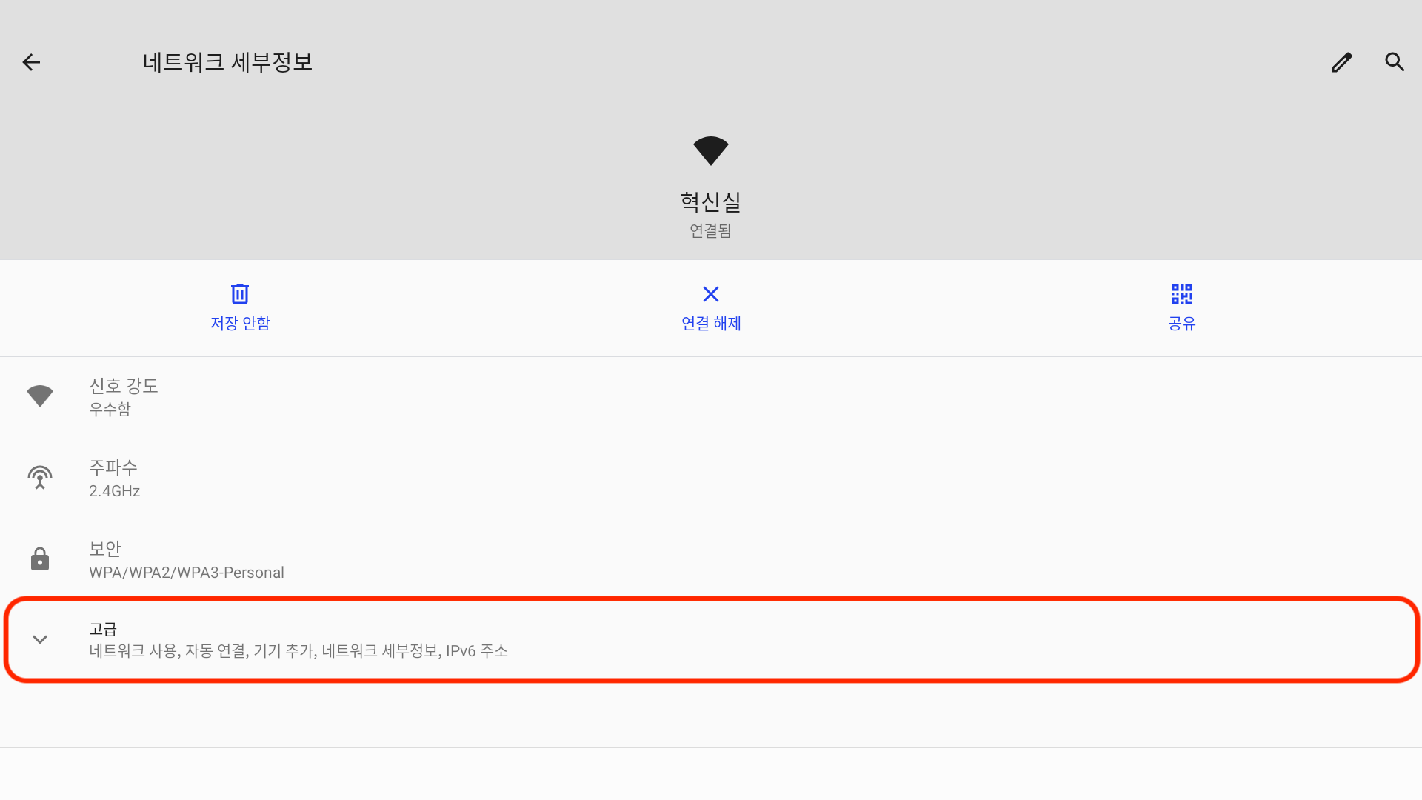Click the 네트워크 세부정보 page title
Viewport: 1422px width, 800px height.
click(x=227, y=62)
